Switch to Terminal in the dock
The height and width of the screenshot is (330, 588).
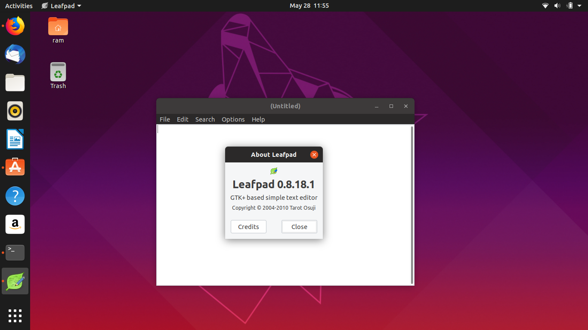[15, 253]
